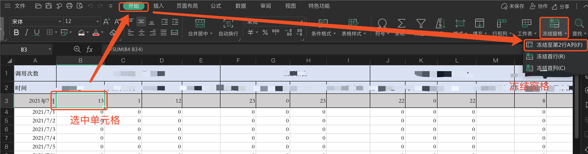Click the three-dot more options icon

pyautogui.click(x=577, y=6)
